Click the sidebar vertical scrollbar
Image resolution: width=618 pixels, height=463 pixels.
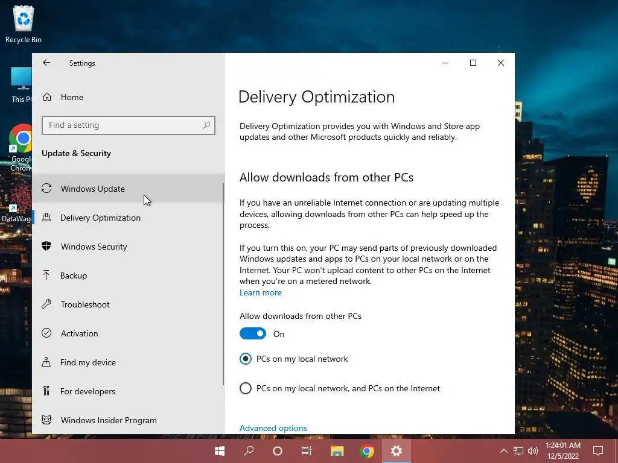223,283
